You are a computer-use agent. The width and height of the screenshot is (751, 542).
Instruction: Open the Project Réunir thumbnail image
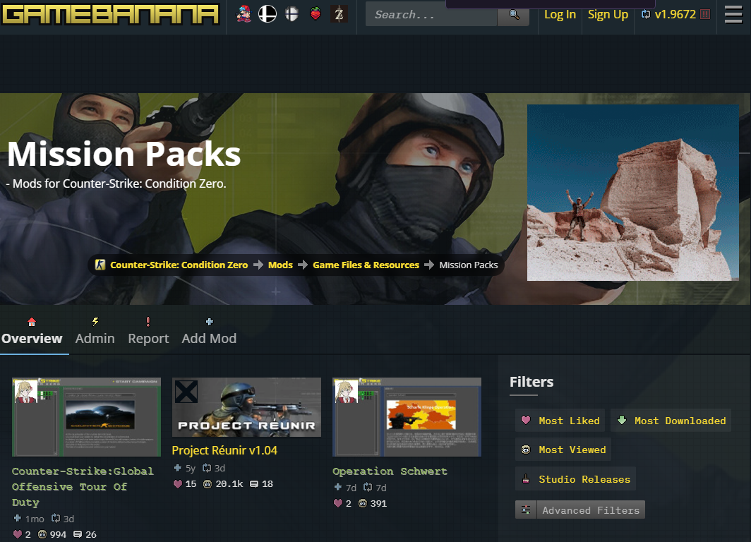coord(246,407)
